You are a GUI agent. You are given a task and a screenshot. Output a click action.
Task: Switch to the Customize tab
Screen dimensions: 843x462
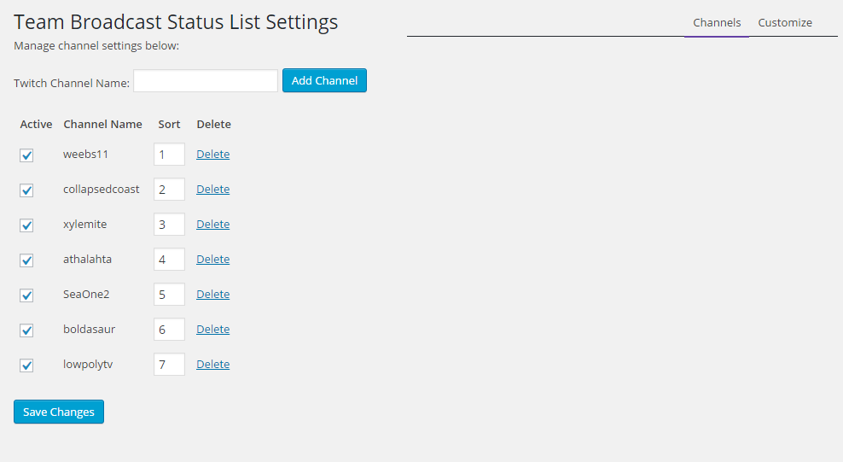(785, 23)
